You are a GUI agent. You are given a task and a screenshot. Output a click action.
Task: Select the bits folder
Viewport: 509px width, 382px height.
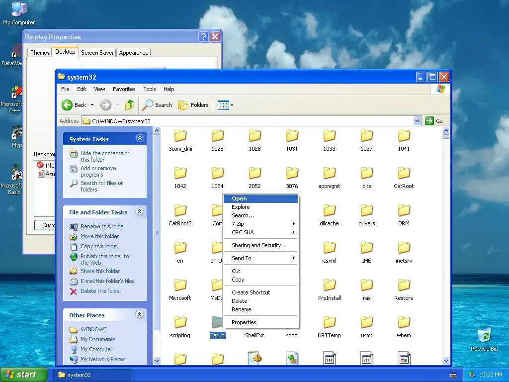366,178
